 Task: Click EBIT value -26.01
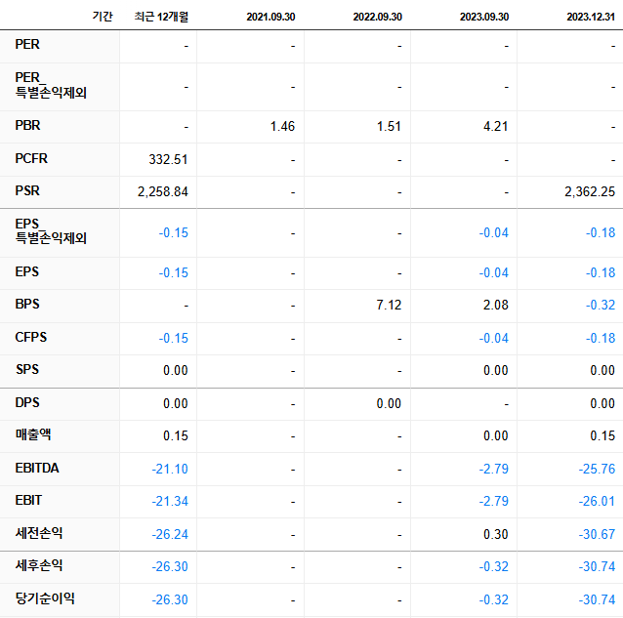click(597, 501)
